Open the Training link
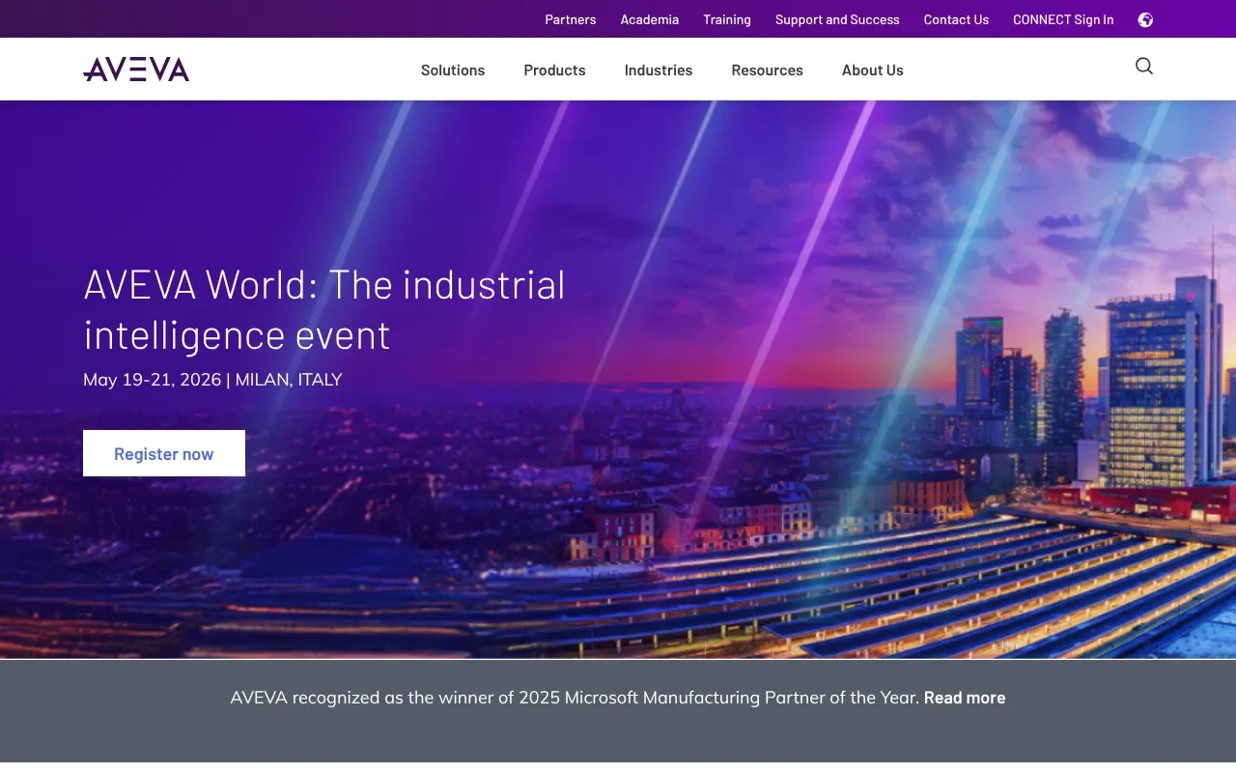 coord(726,19)
